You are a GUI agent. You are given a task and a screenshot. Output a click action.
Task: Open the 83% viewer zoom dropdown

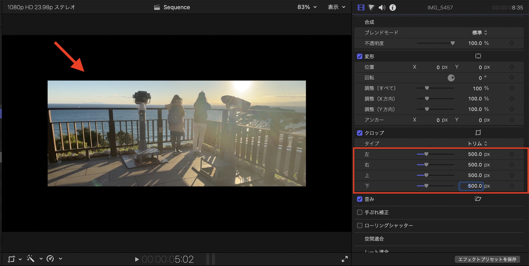click(x=307, y=7)
